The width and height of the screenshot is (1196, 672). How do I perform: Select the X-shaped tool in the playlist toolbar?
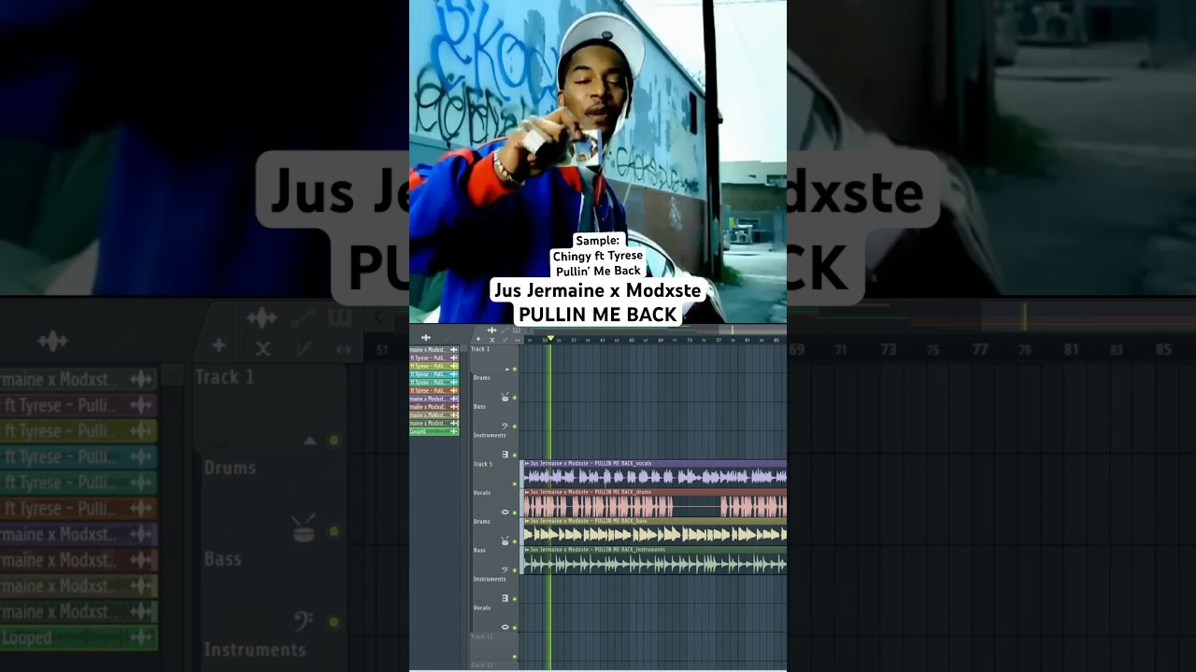click(492, 340)
